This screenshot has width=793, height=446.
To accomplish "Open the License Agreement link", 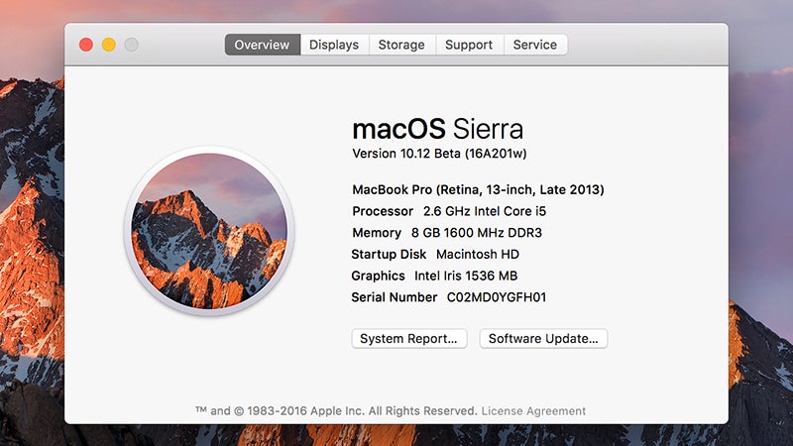I will [x=533, y=411].
